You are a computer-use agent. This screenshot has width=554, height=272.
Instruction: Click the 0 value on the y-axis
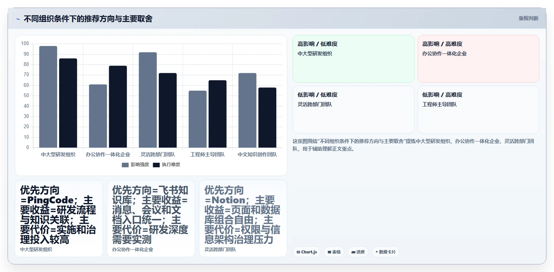[x=28, y=148]
